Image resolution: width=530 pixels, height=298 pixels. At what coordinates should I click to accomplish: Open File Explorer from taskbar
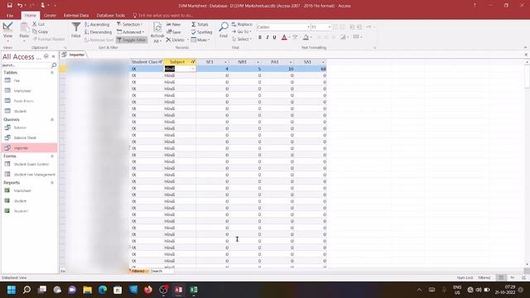pyautogui.click(x=88, y=290)
